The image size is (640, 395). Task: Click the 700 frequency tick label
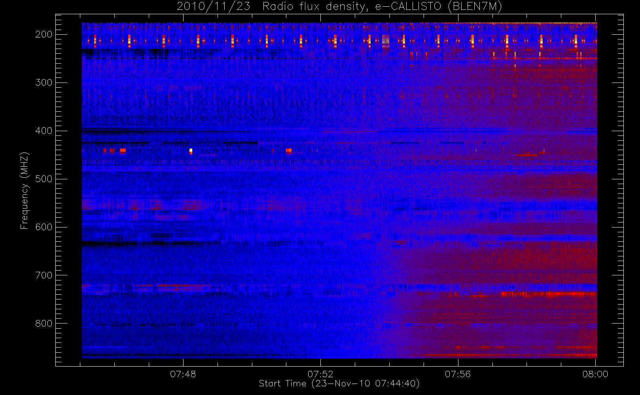coord(44,275)
